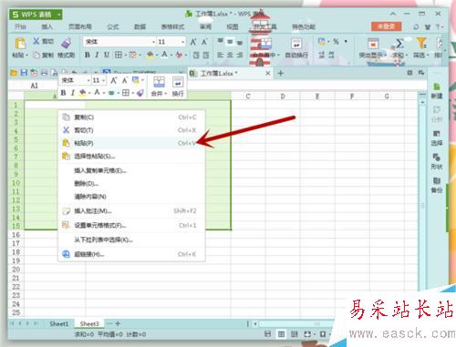Click the Paste clipboard icon in ribbon

pos(20,43)
